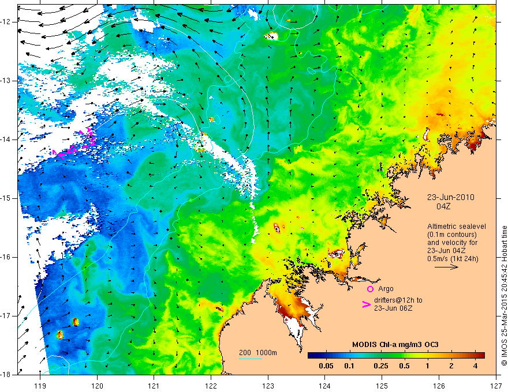This screenshot has height=392, width=508.
Task: Select the magenta drifter track cluster in the ocean
Action: tap(75, 144)
